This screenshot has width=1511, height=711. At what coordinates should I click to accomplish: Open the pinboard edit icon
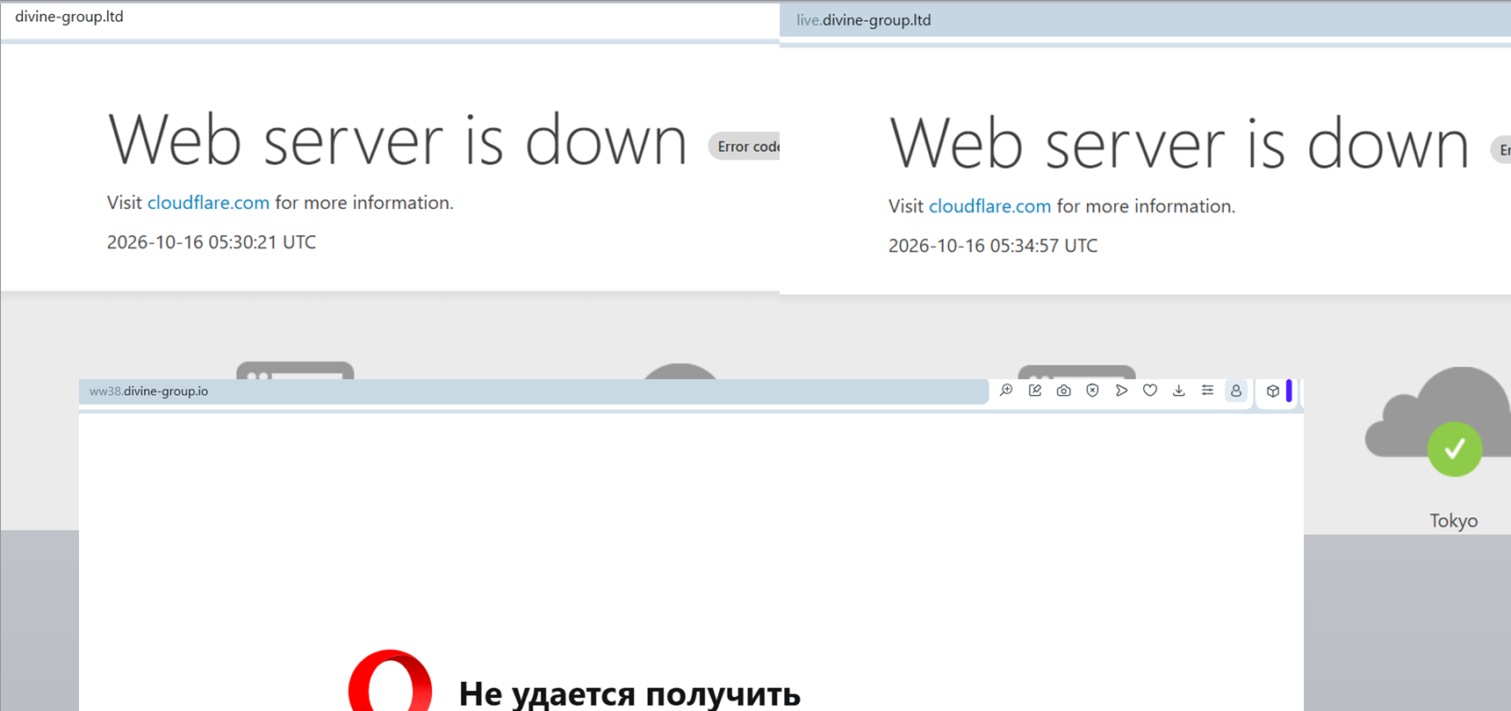pyautogui.click(x=1035, y=391)
